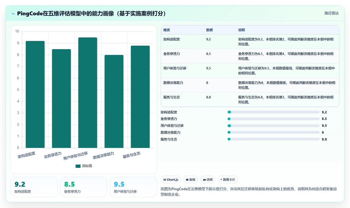350x208 pixels.
Task: Click the 业务穿透力 progress bar
Action: (273, 119)
